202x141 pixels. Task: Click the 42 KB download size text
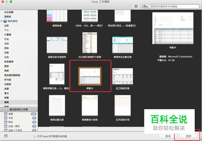(171, 60)
